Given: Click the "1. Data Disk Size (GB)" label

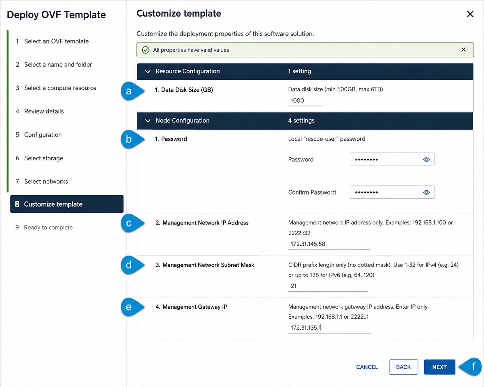Looking at the screenshot, I should pyautogui.click(x=184, y=90).
